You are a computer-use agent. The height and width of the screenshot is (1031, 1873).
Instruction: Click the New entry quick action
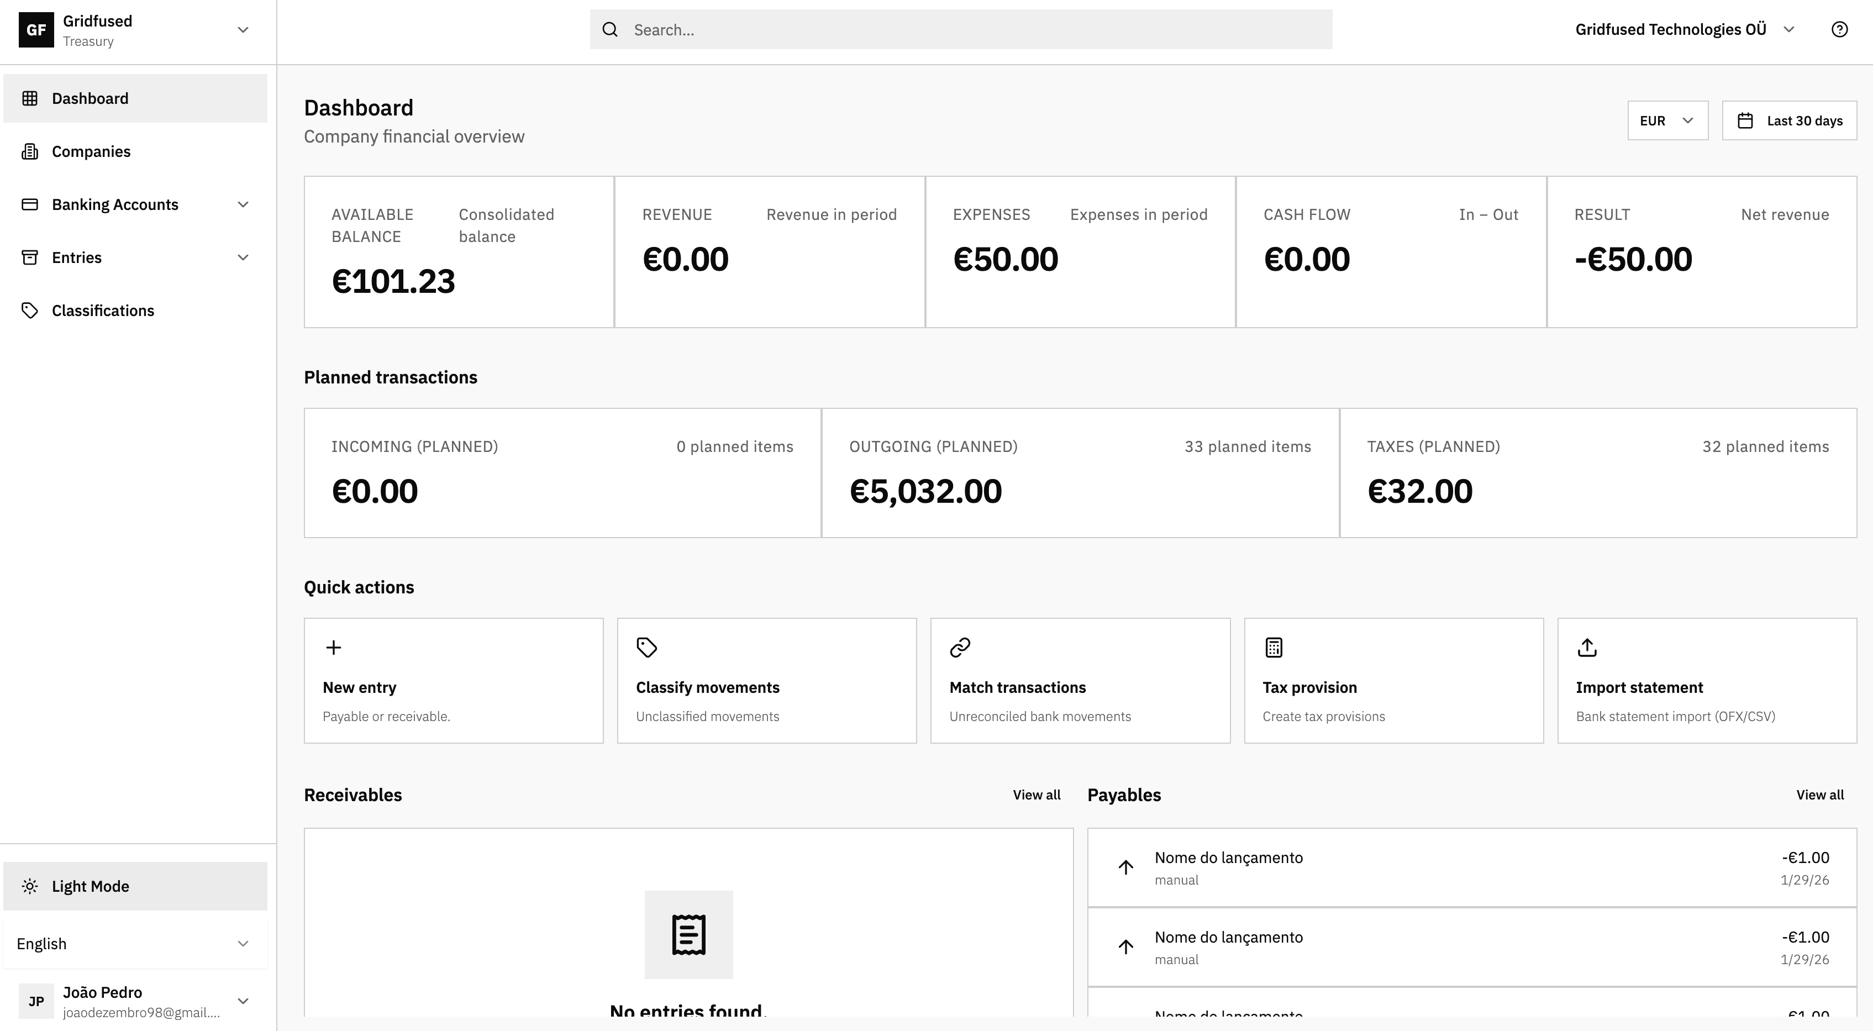[x=454, y=681]
